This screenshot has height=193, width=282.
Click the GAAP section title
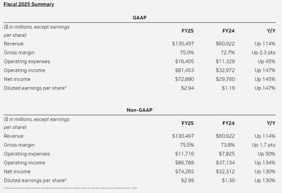click(141, 16)
